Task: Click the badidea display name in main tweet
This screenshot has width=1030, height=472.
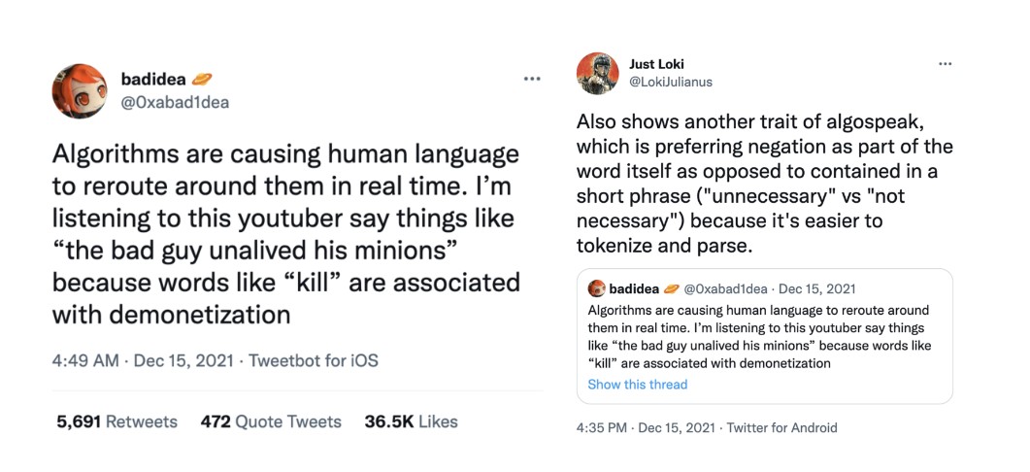Action: (x=153, y=79)
